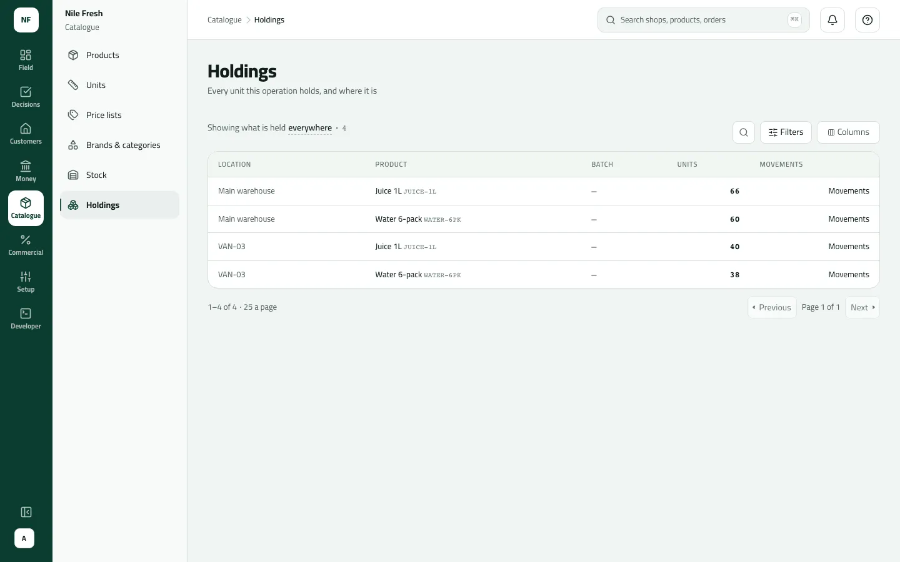Click the Catalogue breadcrumb link

pos(224,20)
